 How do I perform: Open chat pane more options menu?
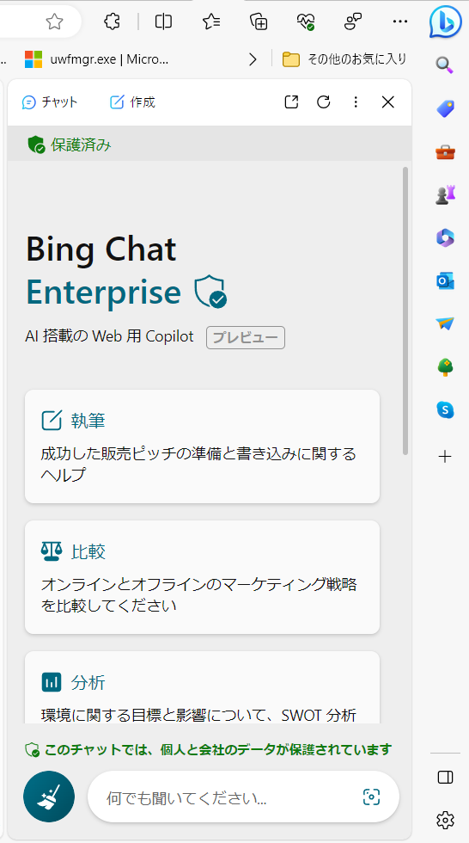[356, 102]
